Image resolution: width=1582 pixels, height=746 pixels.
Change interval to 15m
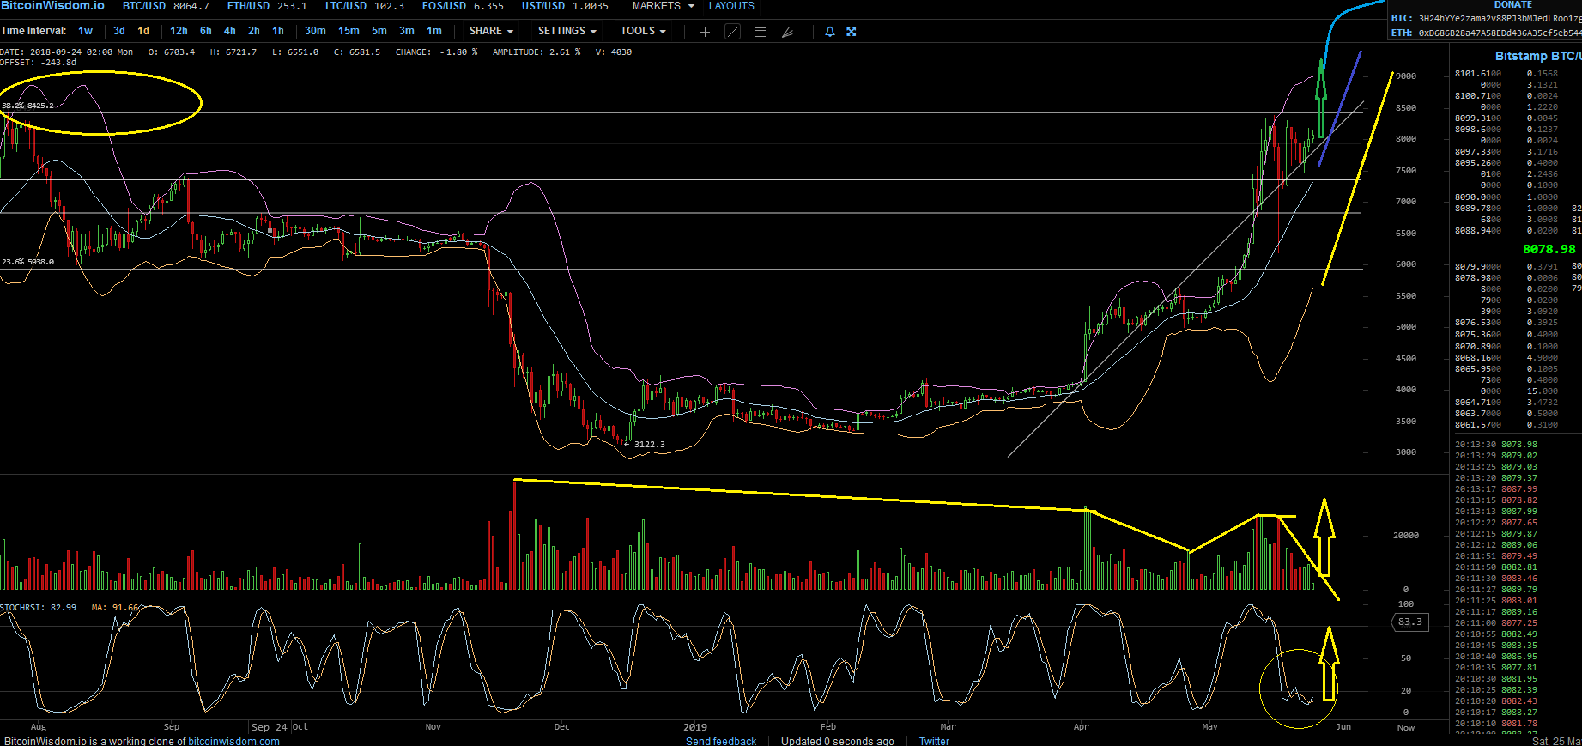349,31
